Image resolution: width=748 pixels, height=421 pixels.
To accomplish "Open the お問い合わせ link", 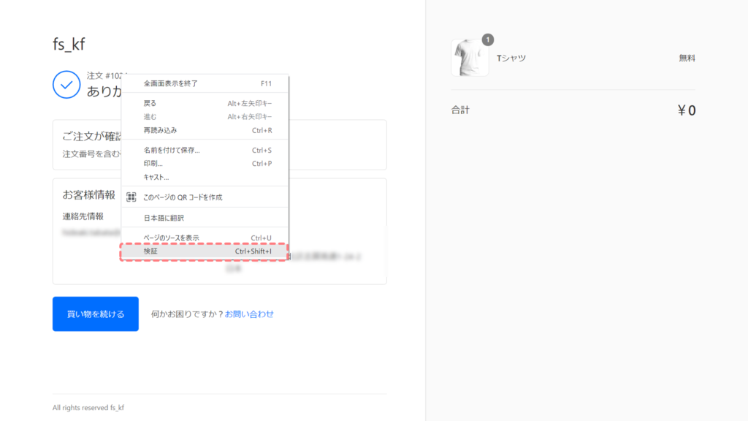I will coord(249,314).
